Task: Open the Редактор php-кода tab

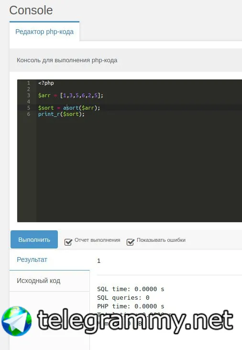Action: tap(44, 32)
